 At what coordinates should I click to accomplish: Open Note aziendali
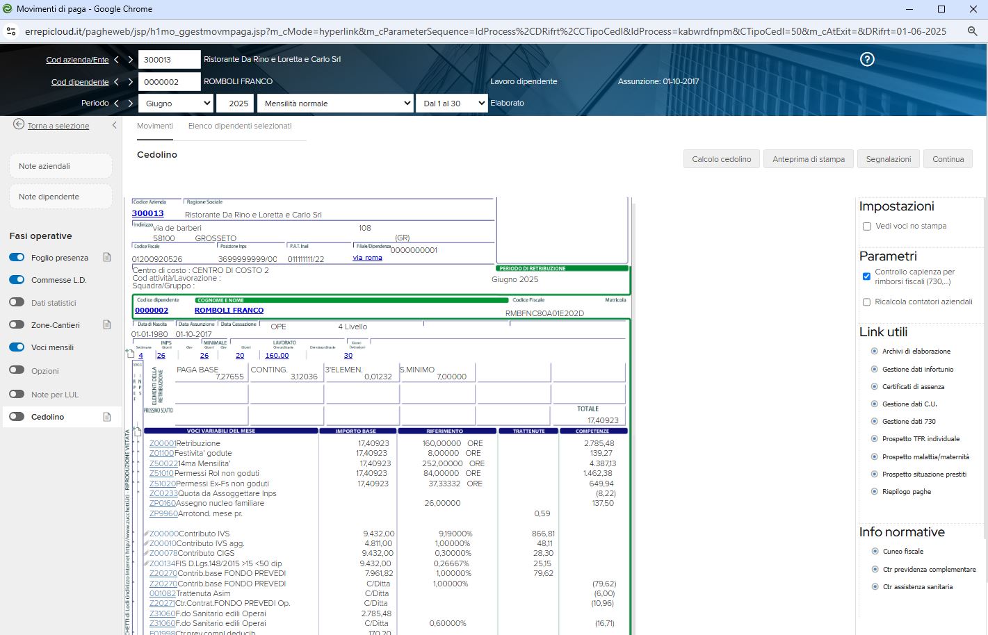point(60,166)
